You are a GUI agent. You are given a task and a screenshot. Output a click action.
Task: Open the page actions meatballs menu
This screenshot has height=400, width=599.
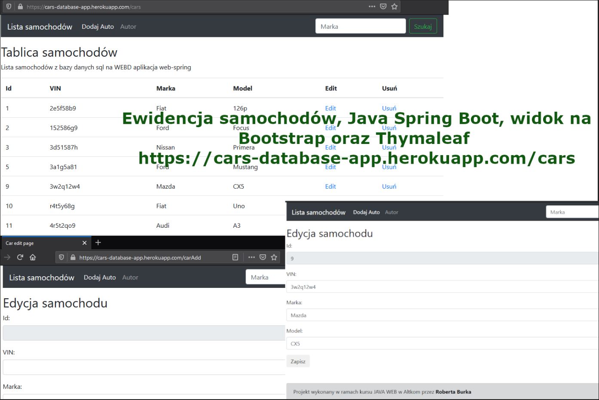click(371, 6)
